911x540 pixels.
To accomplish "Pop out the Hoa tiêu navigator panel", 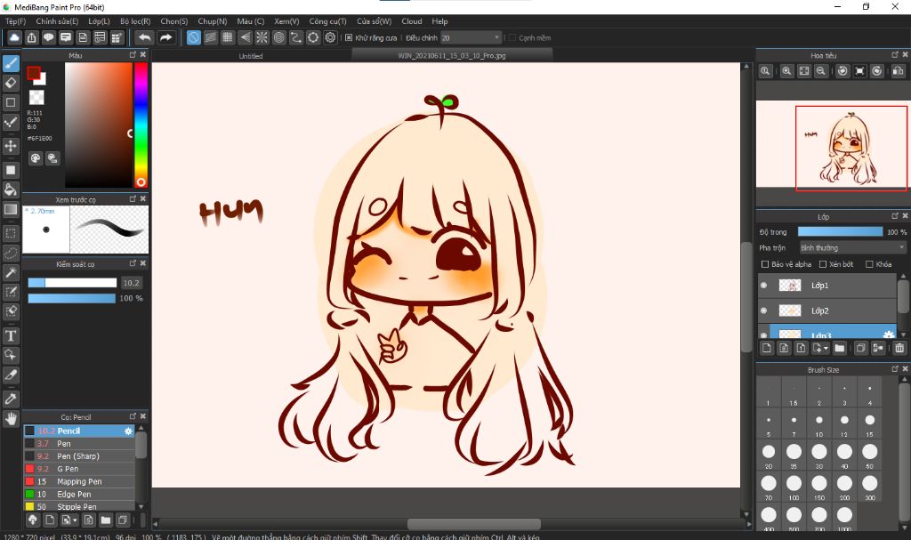I will pyautogui.click(x=895, y=54).
